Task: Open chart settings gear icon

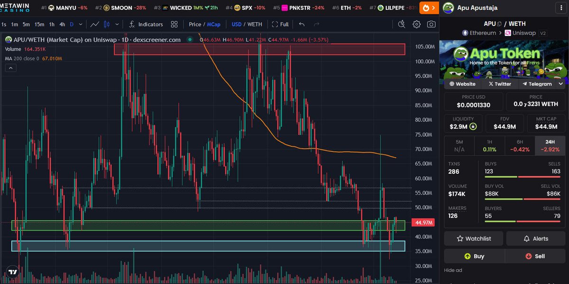Action: coord(416,24)
